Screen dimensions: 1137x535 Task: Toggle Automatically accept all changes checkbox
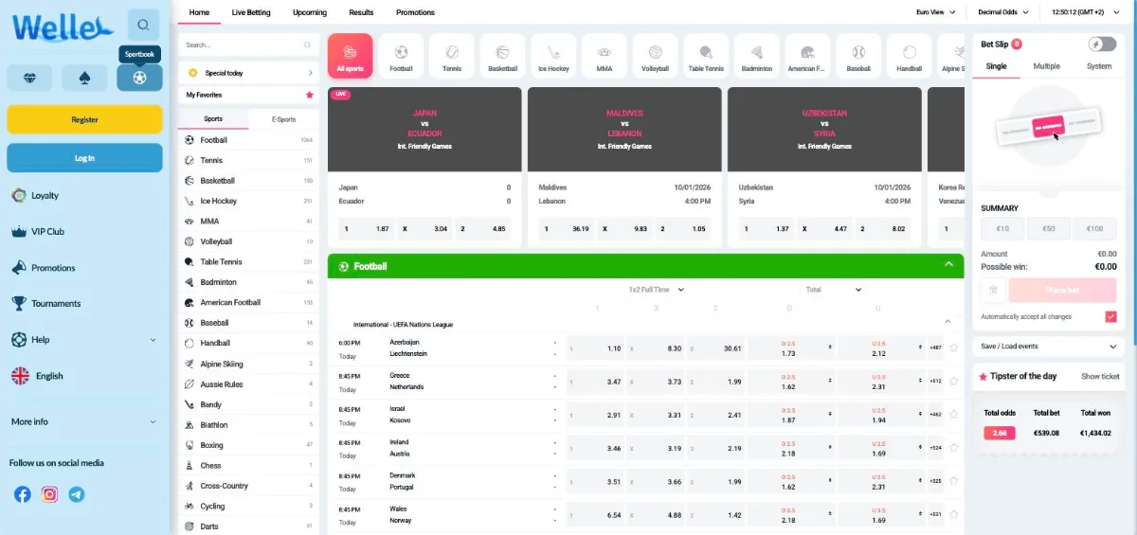click(x=1110, y=316)
